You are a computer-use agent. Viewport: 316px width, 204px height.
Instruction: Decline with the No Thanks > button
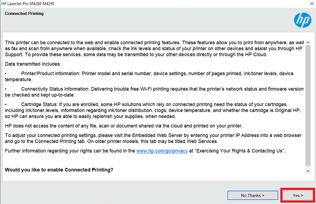click(x=252, y=195)
